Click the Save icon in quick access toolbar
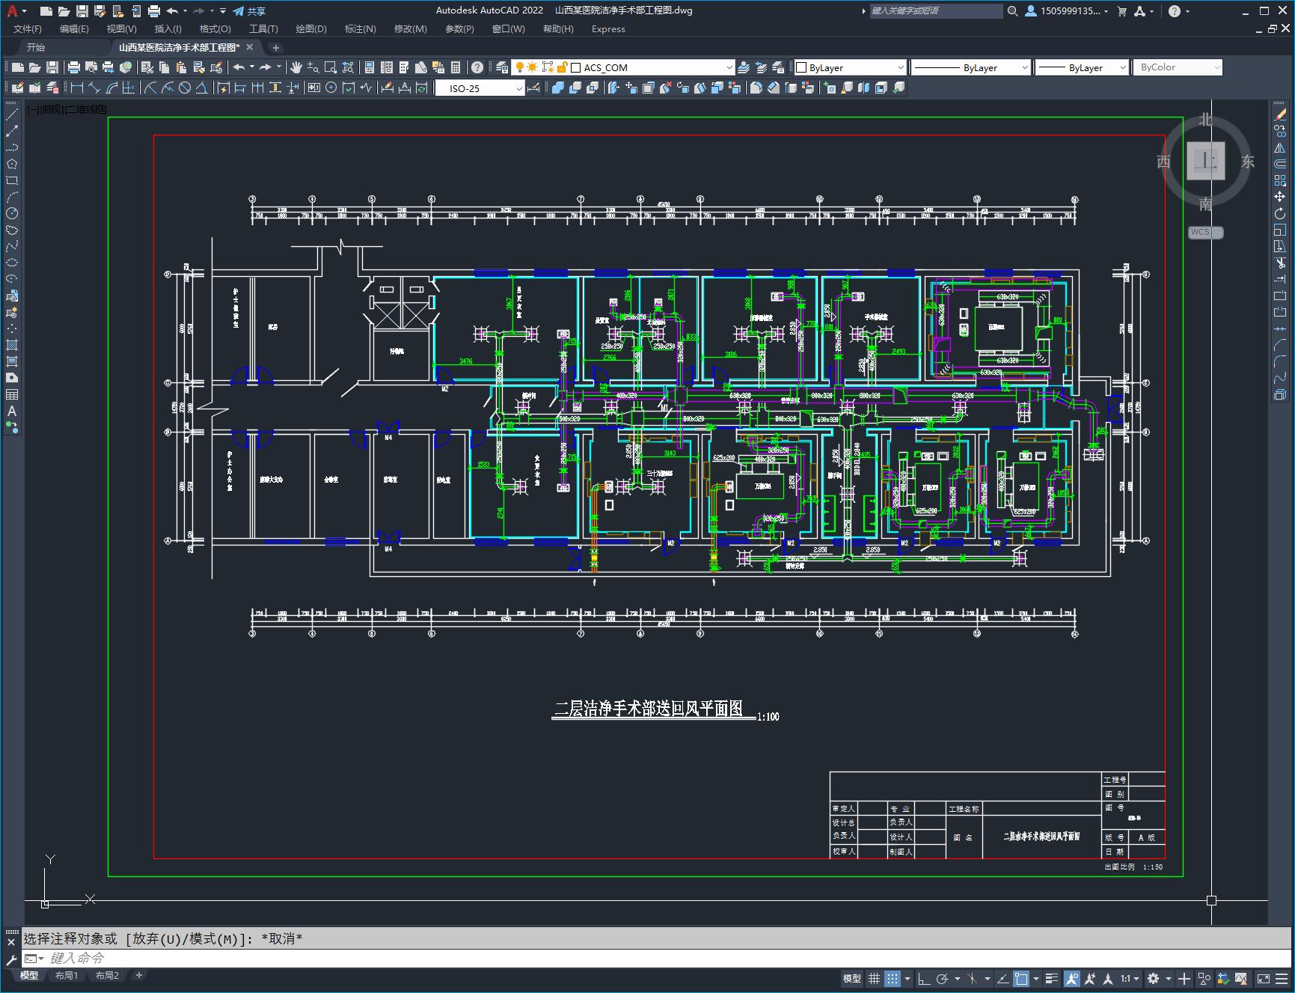 coord(82,11)
